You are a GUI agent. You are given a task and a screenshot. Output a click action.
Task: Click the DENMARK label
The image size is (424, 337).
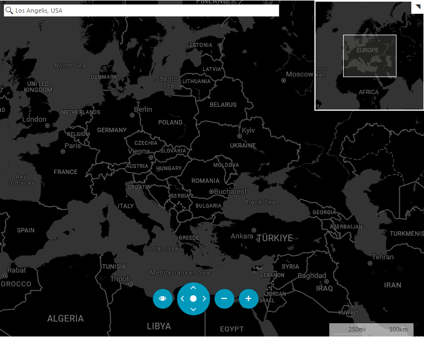pos(104,77)
